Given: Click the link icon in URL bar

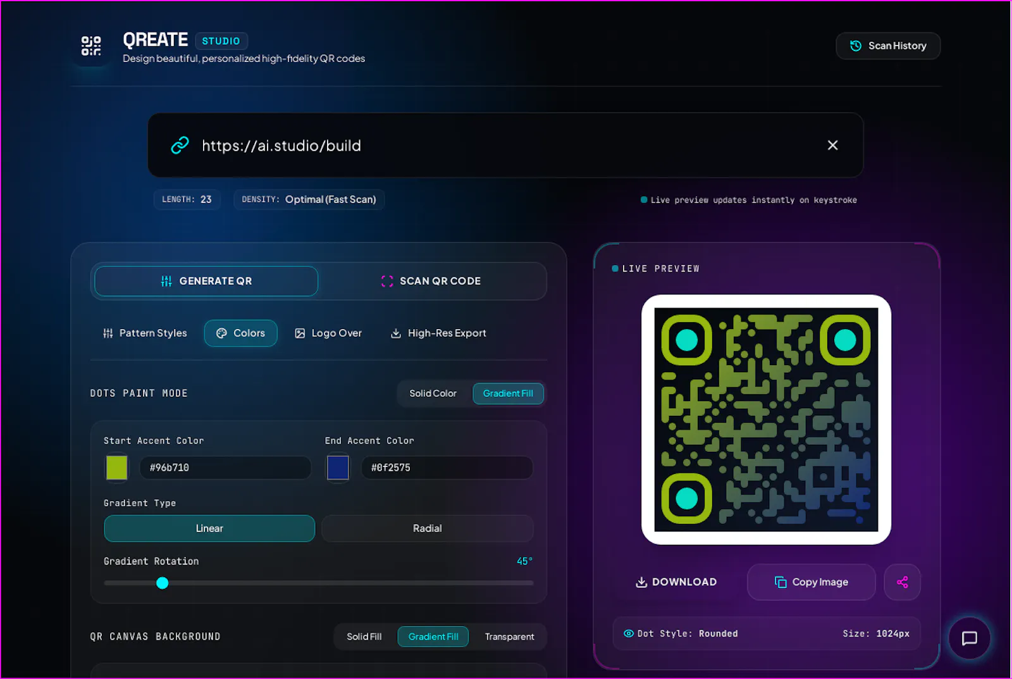Looking at the screenshot, I should (x=180, y=146).
